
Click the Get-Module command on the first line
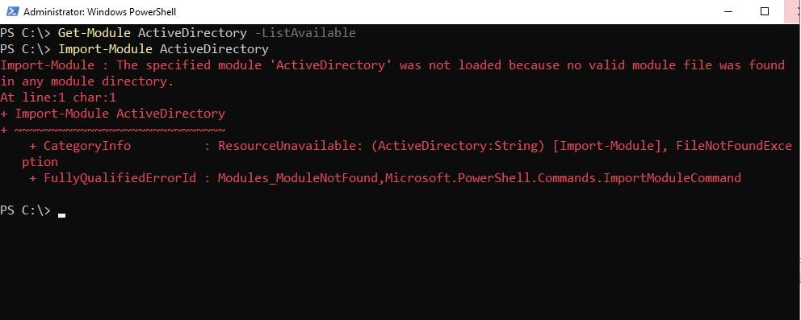(94, 33)
